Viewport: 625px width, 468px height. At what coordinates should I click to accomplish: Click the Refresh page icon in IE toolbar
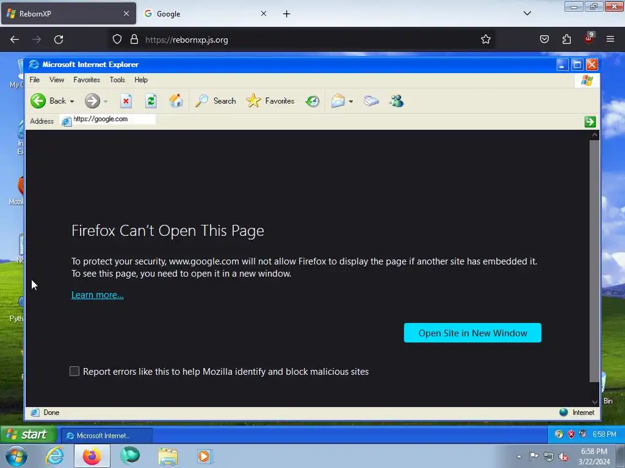point(151,101)
